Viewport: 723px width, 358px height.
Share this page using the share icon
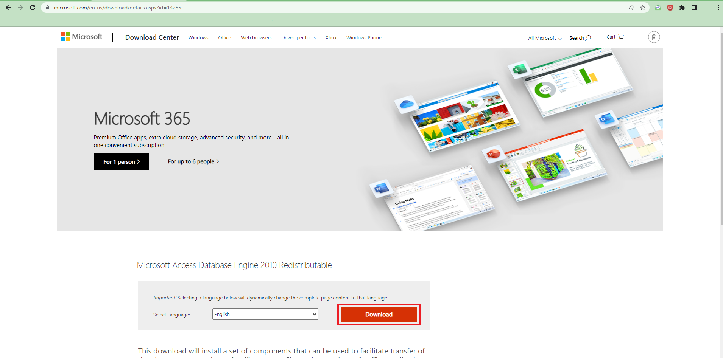pos(631,8)
